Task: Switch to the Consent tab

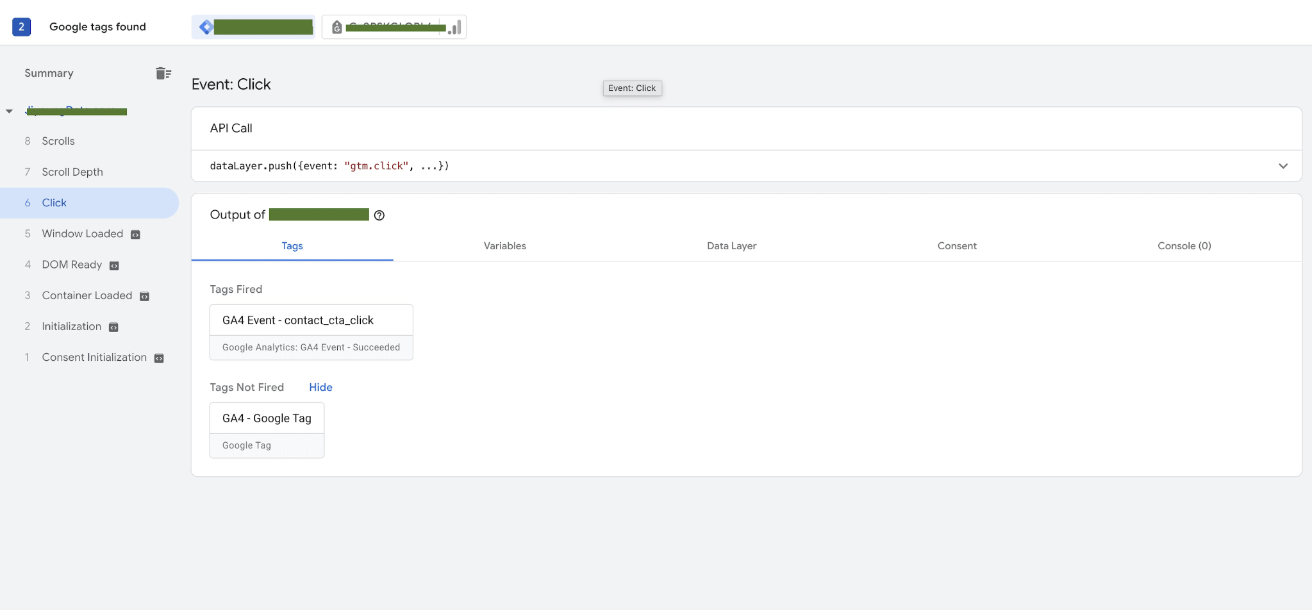Action: (957, 246)
